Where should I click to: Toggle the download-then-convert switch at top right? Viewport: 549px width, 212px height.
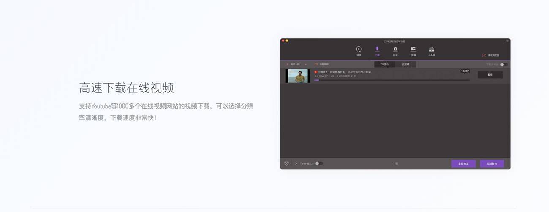[503, 65]
